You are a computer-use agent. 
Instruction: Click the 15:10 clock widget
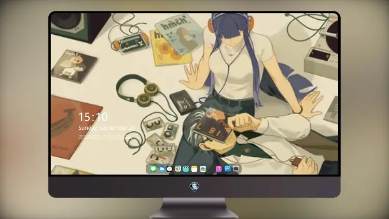(x=93, y=117)
